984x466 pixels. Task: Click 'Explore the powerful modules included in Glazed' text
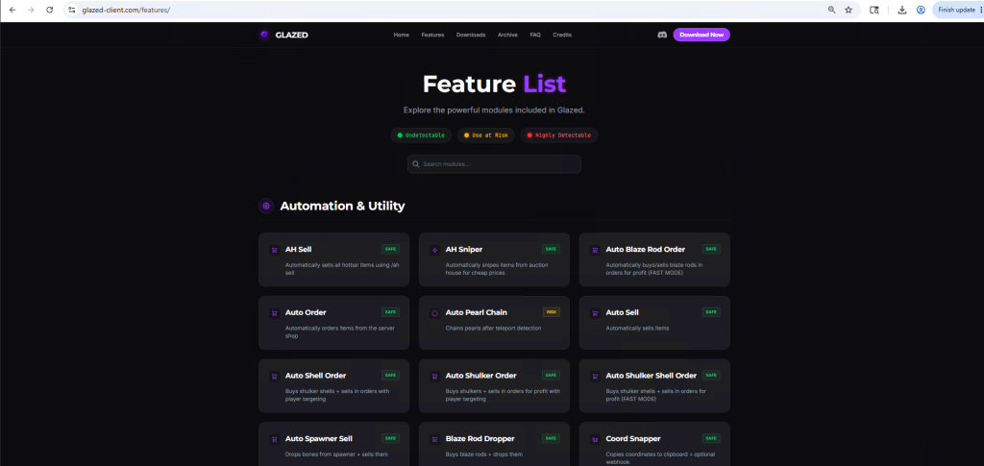(x=494, y=110)
